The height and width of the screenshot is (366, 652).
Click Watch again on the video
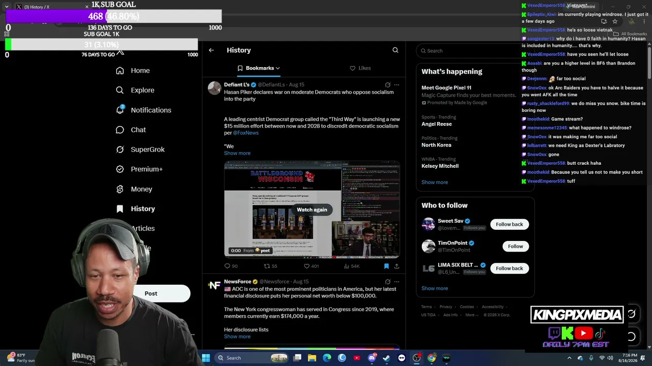pyautogui.click(x=312, y=210)
